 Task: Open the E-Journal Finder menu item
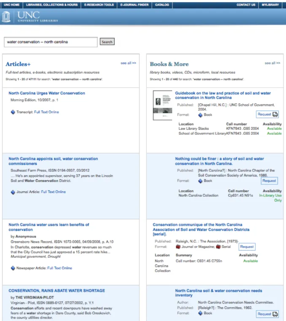click(x=134, y=5)
